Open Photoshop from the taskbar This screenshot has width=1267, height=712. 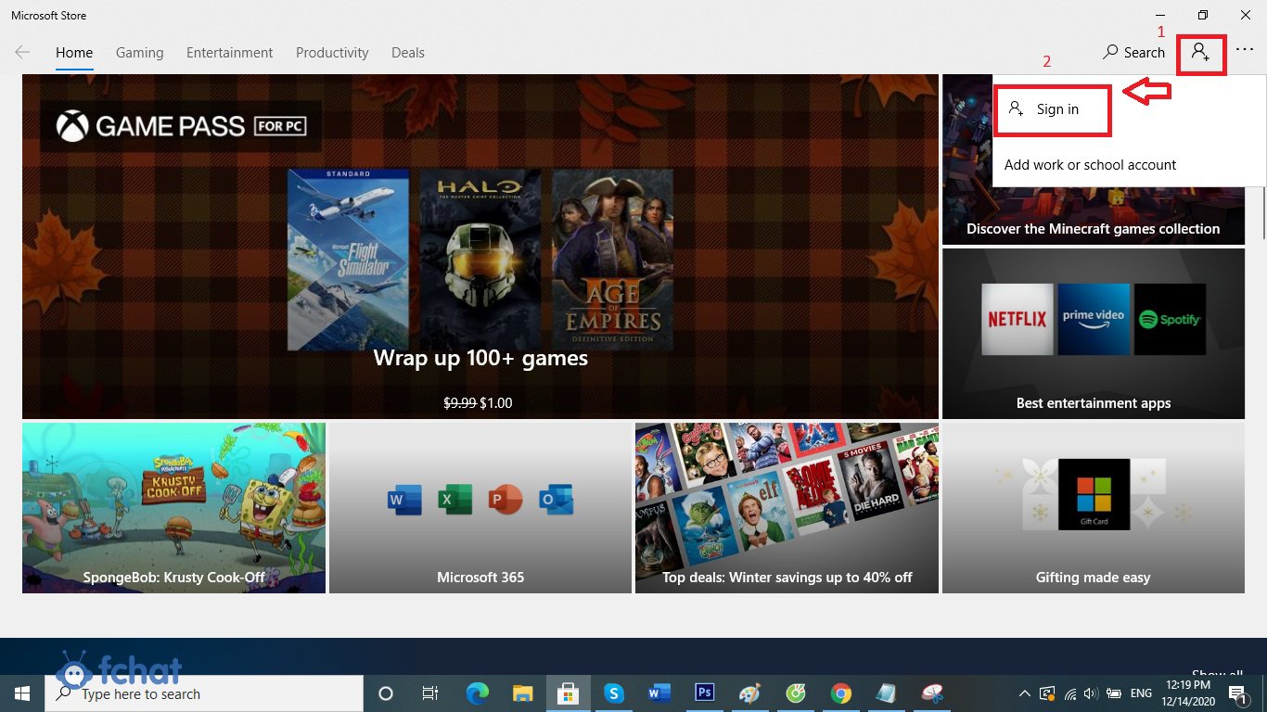(x=704, y=693)
